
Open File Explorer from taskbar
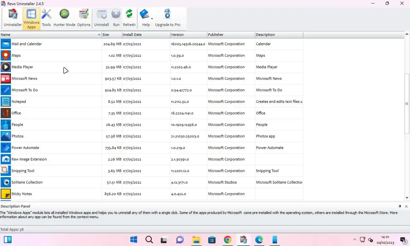[196, 240]
